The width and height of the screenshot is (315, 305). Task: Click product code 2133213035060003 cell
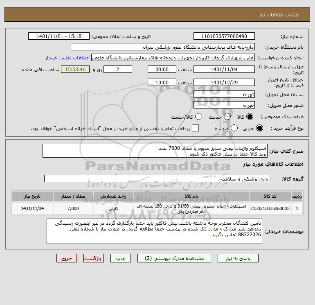point(270,208)
